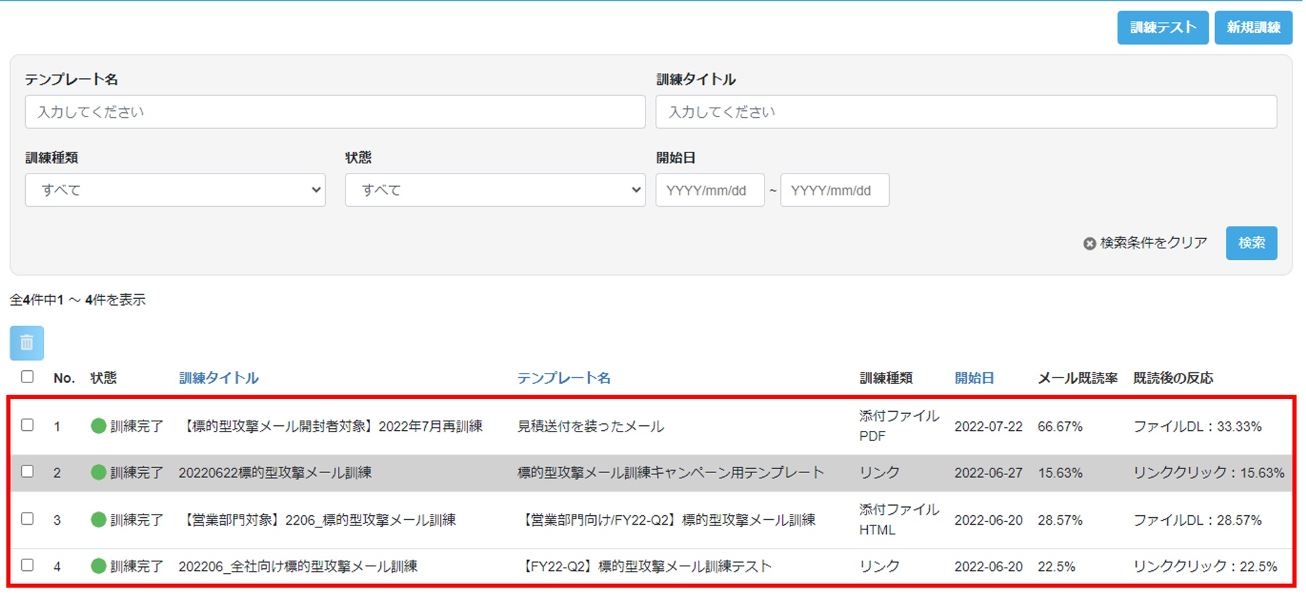
Task: Click date 2022-06-27
Action: pos(988,472)
